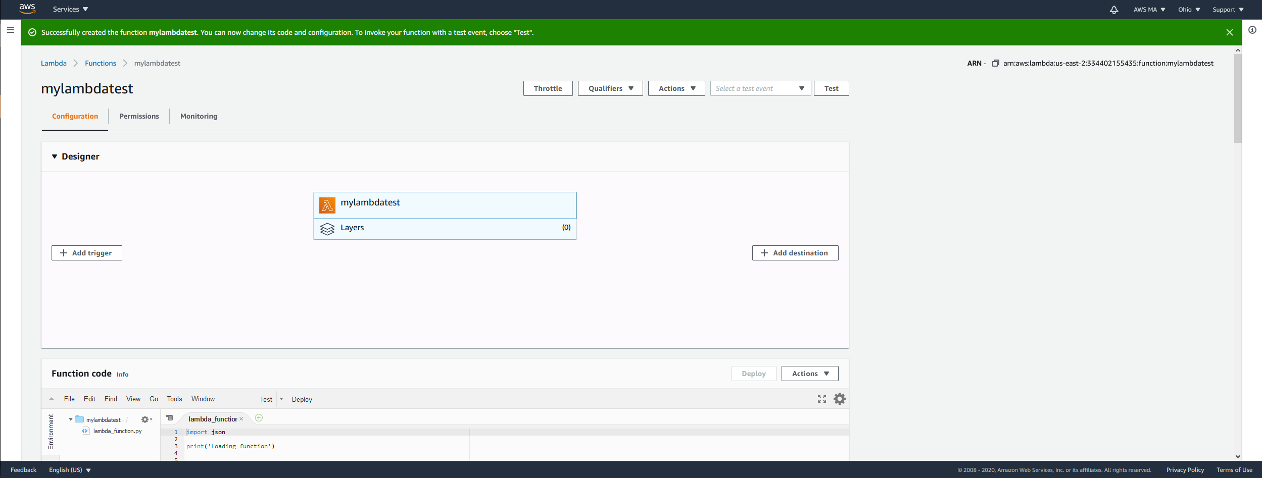Click the plus icon on Add trigger

(x=64, y=253)
